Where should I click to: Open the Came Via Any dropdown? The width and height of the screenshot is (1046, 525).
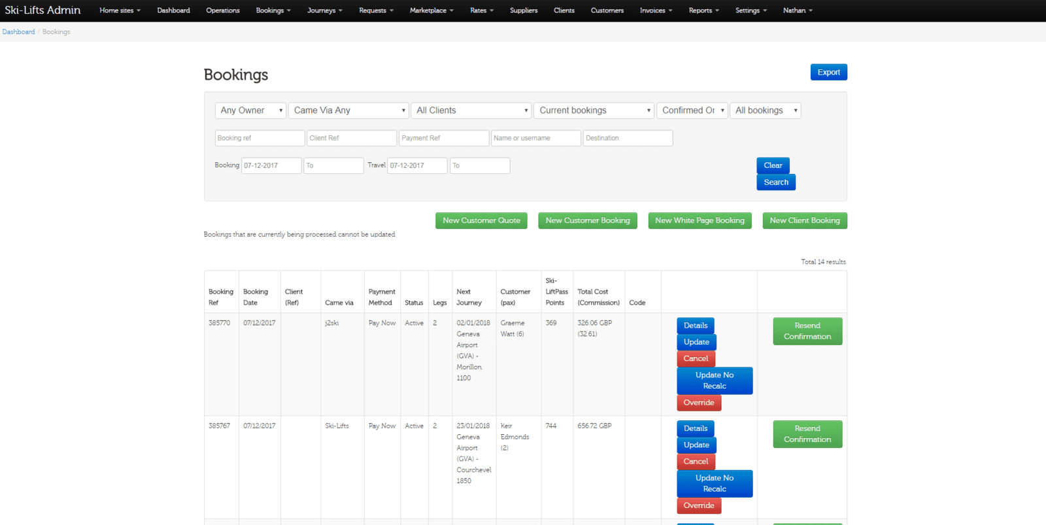(x=348, y=110)
